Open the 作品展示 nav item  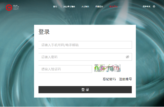click(x=99, y=6)
